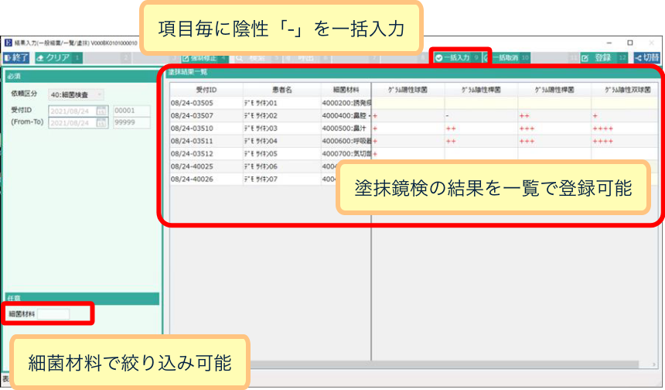The width and height of the screenshot is (665, 390).
Task: Click the 細菌材料 filter input field
Action: coord(53,314)
